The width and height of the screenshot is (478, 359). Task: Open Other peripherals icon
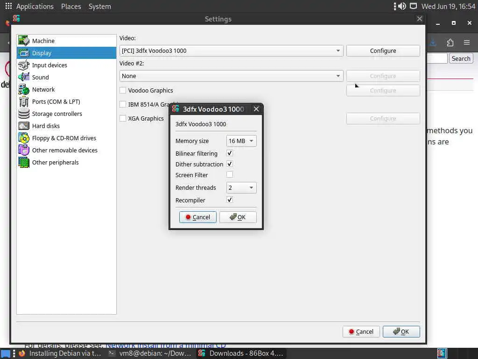point(23,162)
